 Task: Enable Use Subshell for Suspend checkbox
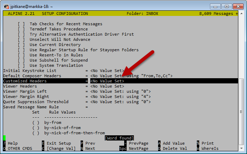21,60
